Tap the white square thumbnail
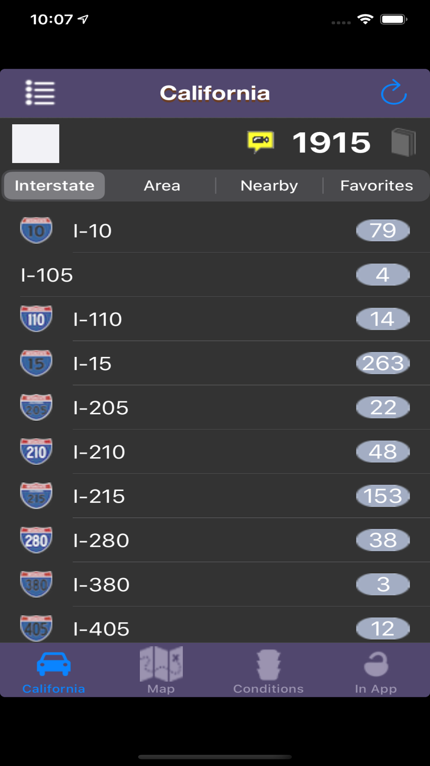Screen dimensions: 430x766 (x=36, y=143)
